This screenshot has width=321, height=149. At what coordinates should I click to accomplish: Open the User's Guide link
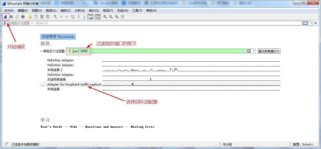click(x=51, y=127)
